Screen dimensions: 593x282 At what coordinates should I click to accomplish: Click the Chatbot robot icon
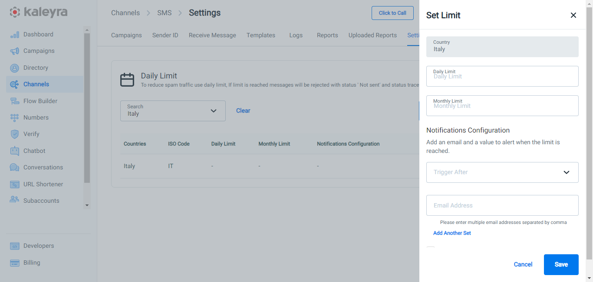coord(15,151)
